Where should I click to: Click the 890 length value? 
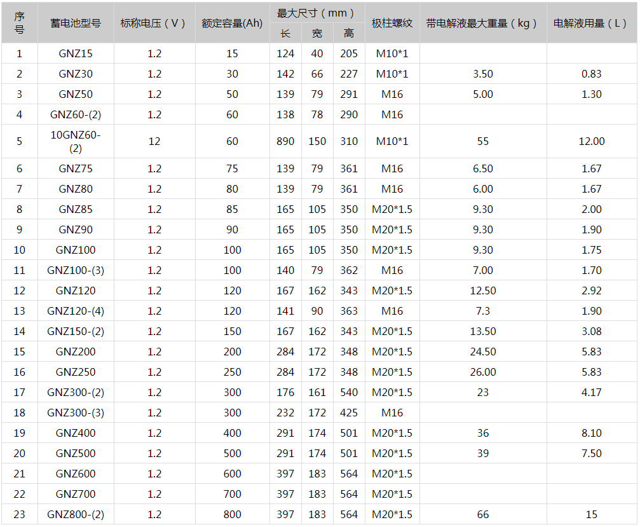pos(285,141)
